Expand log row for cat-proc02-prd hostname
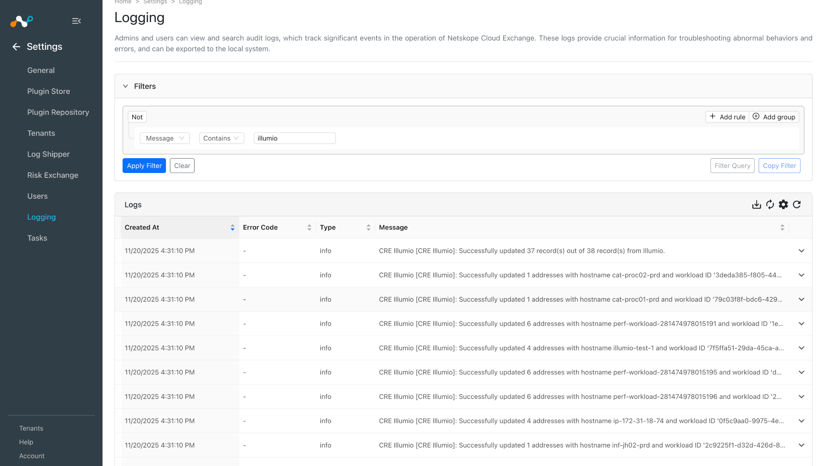This screenshot has height=466, width=823. coord(801,275)
